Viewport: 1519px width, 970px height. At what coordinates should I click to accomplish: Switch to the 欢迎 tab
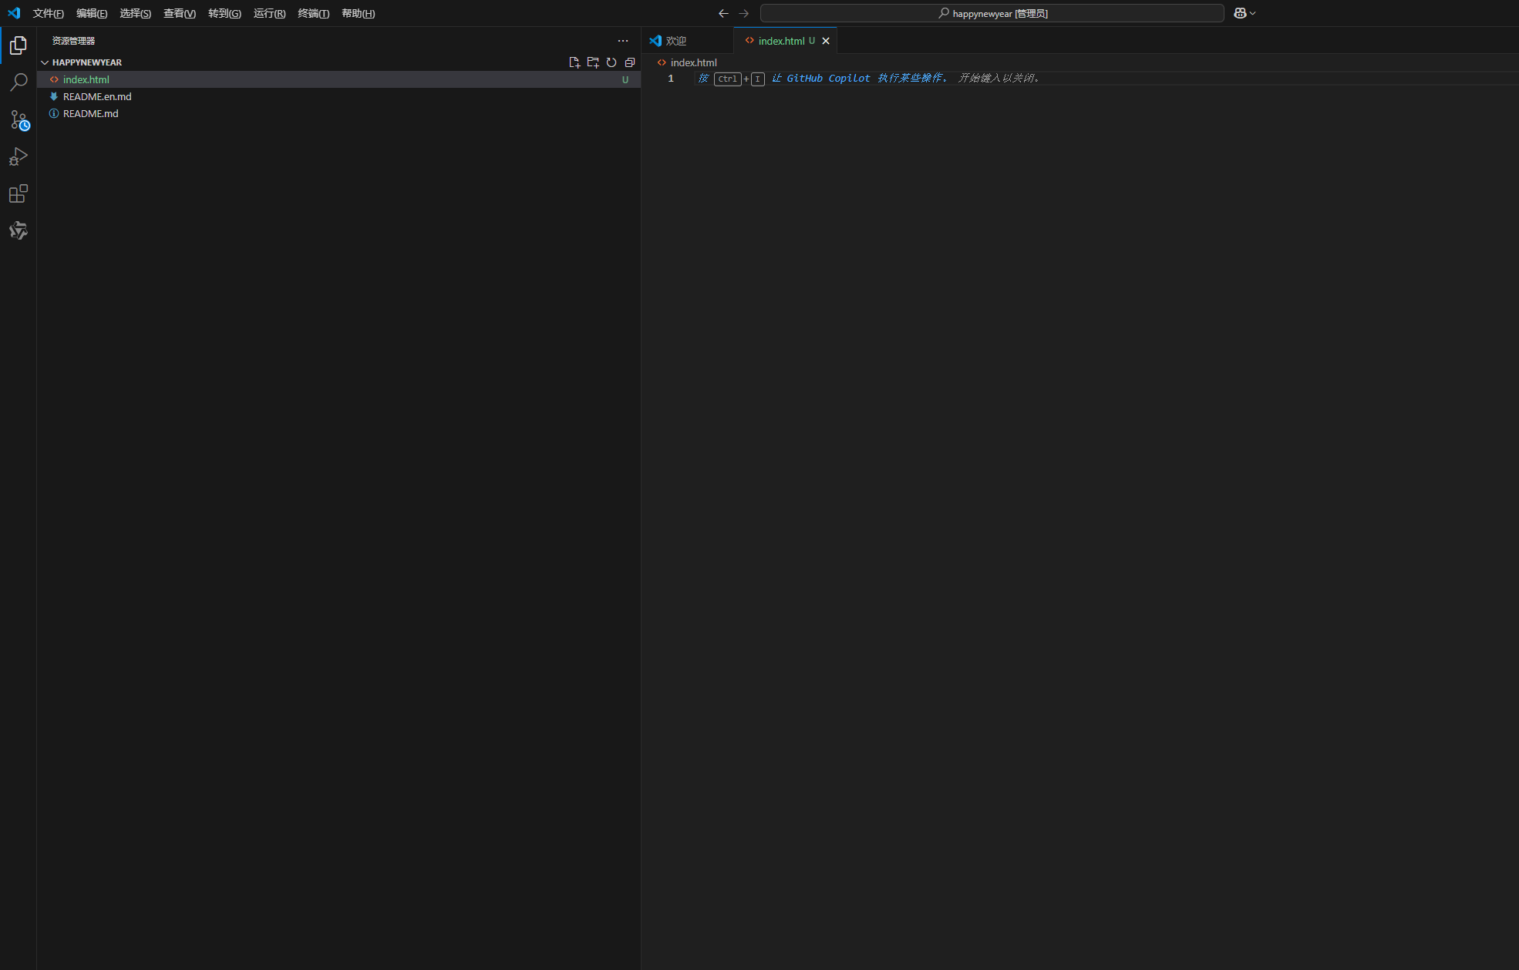coord(676,41)
